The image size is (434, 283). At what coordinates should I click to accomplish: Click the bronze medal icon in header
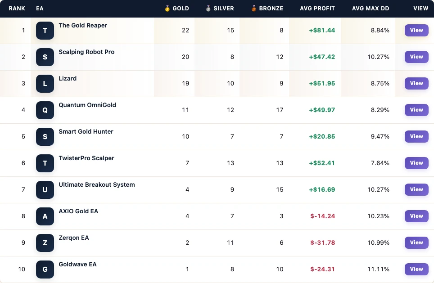coord(253,8)
